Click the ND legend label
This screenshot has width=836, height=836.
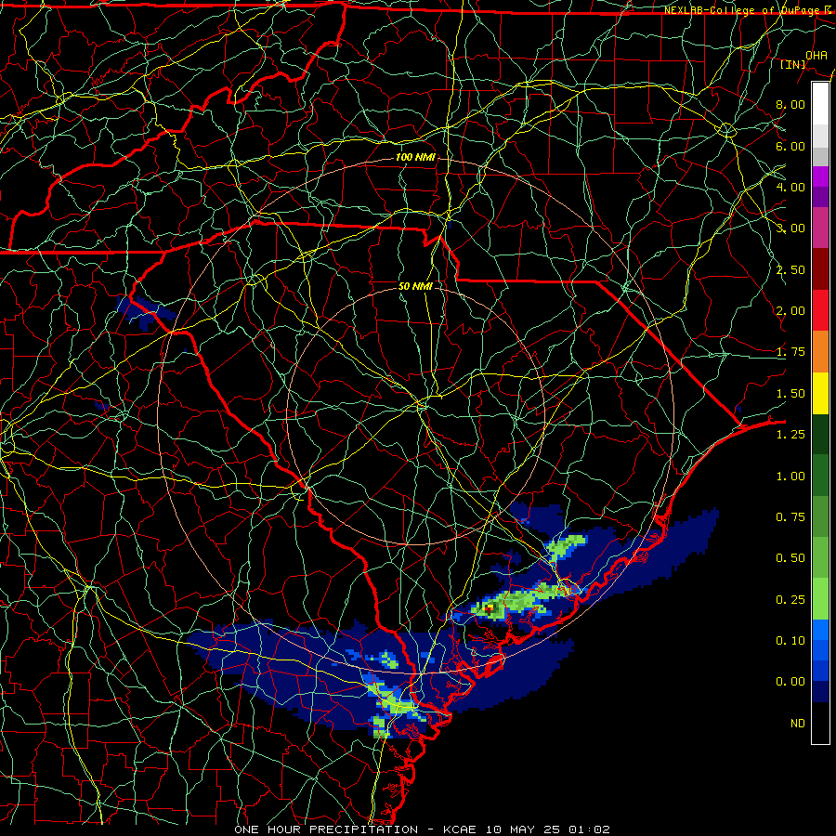pos(798,724)
